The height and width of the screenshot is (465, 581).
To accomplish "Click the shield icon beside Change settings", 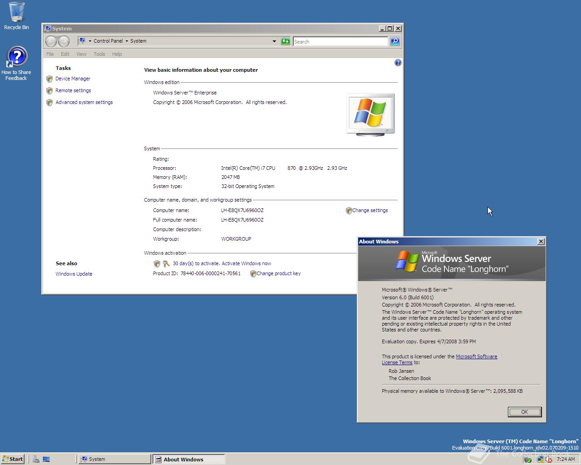I will tap(349, 211).
